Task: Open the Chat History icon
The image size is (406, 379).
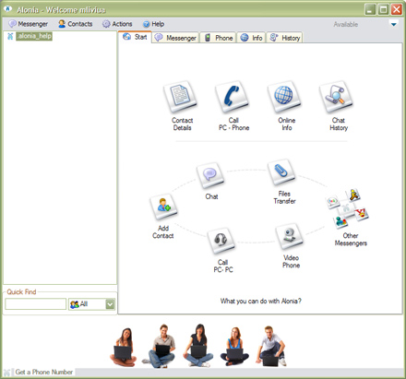Action: pyautogui.click(x=336, y=97)
